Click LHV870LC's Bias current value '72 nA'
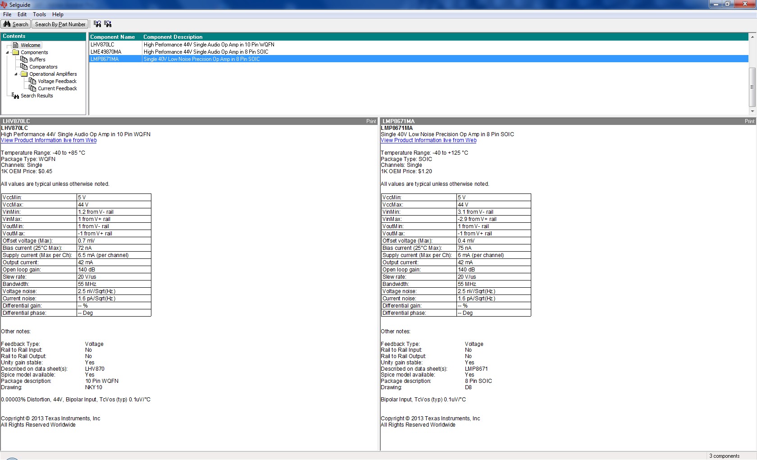757x460 pixels. [x=85, y=248]
